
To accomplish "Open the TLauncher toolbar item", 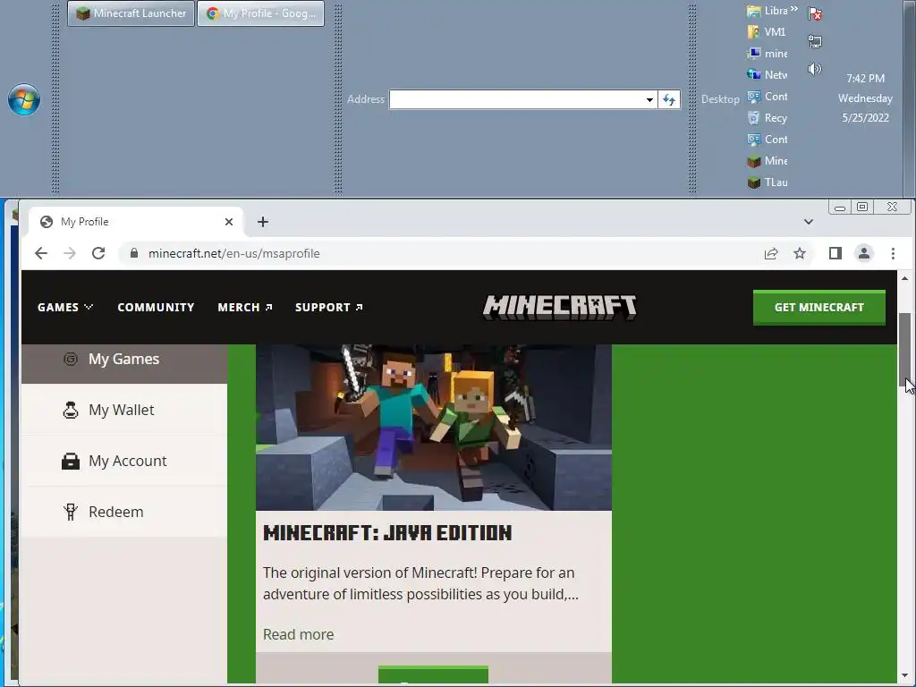I will click(x=767, y=182).
